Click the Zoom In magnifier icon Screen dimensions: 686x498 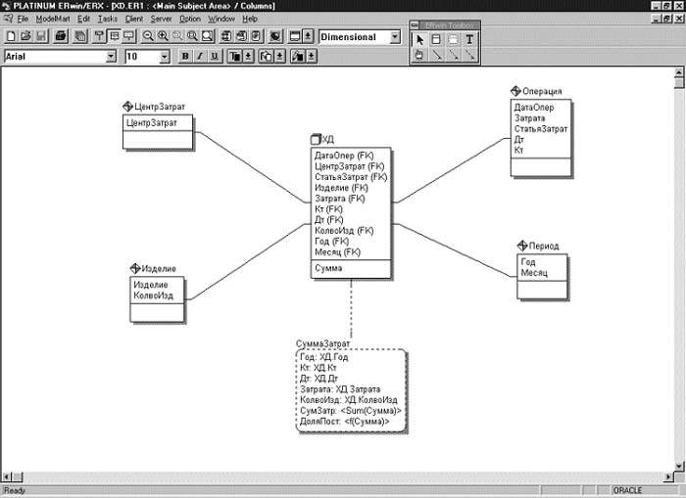163,37
